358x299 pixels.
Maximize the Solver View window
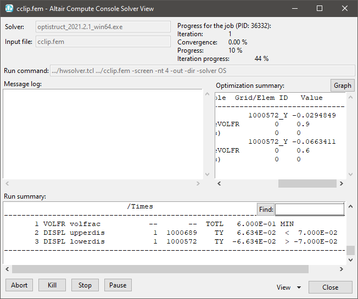click(320, 9)
